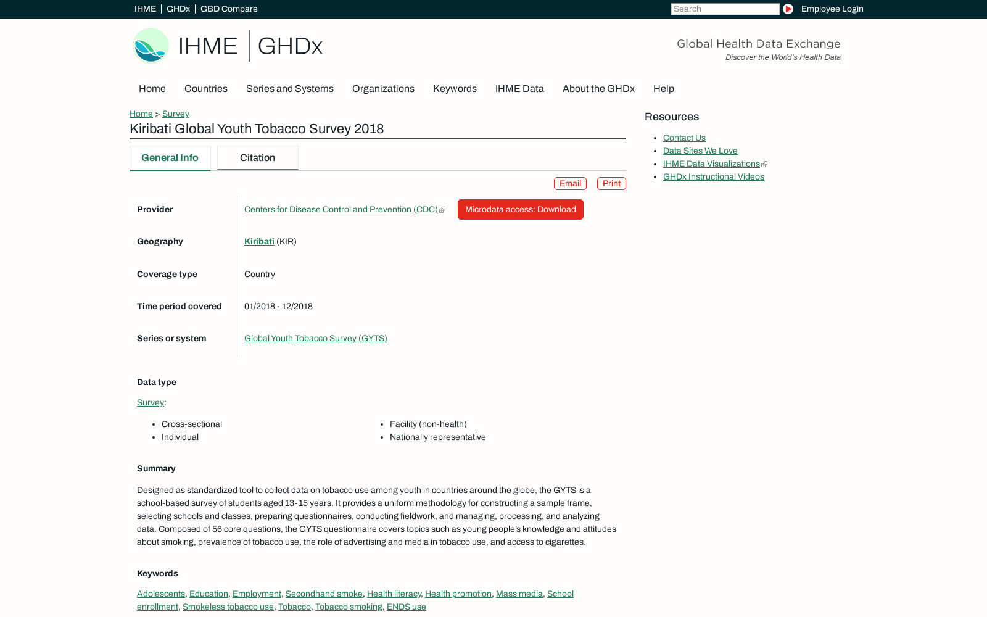
Task: Open the Series and Systems menu
Action: coord(290,89)
